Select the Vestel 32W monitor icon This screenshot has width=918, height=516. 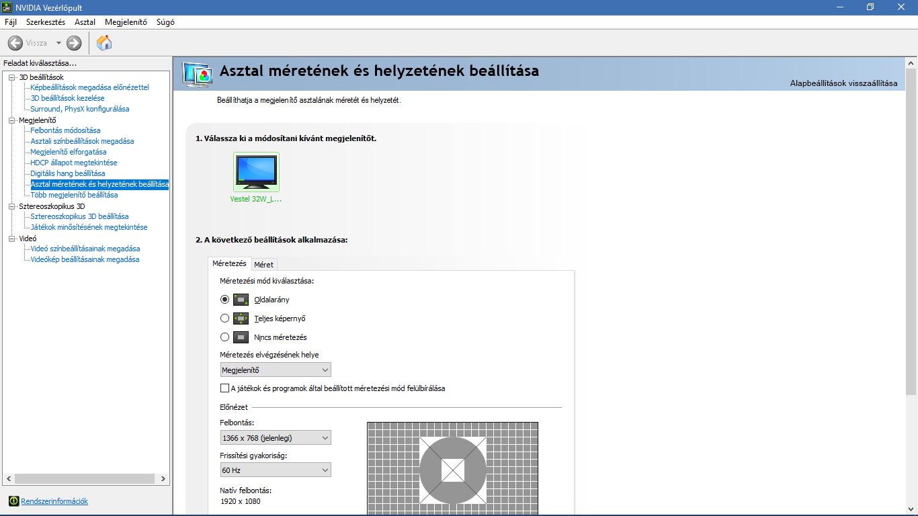(x=256, y=172)
